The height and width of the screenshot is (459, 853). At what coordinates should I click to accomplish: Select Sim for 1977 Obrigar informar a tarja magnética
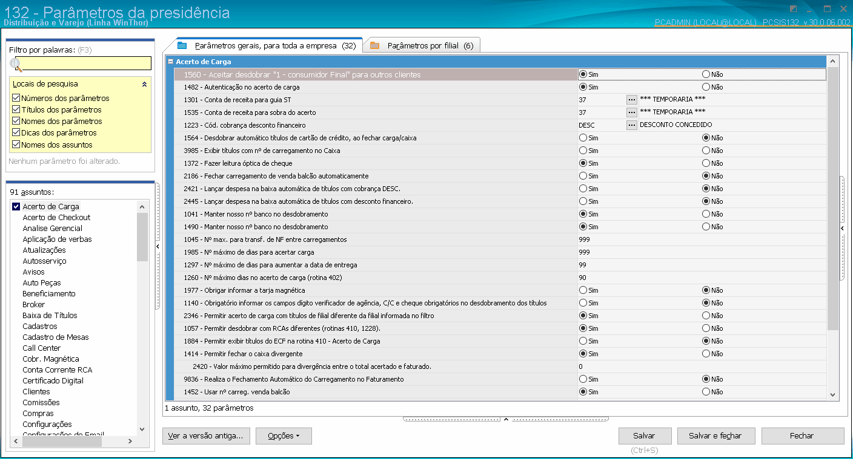583,290
